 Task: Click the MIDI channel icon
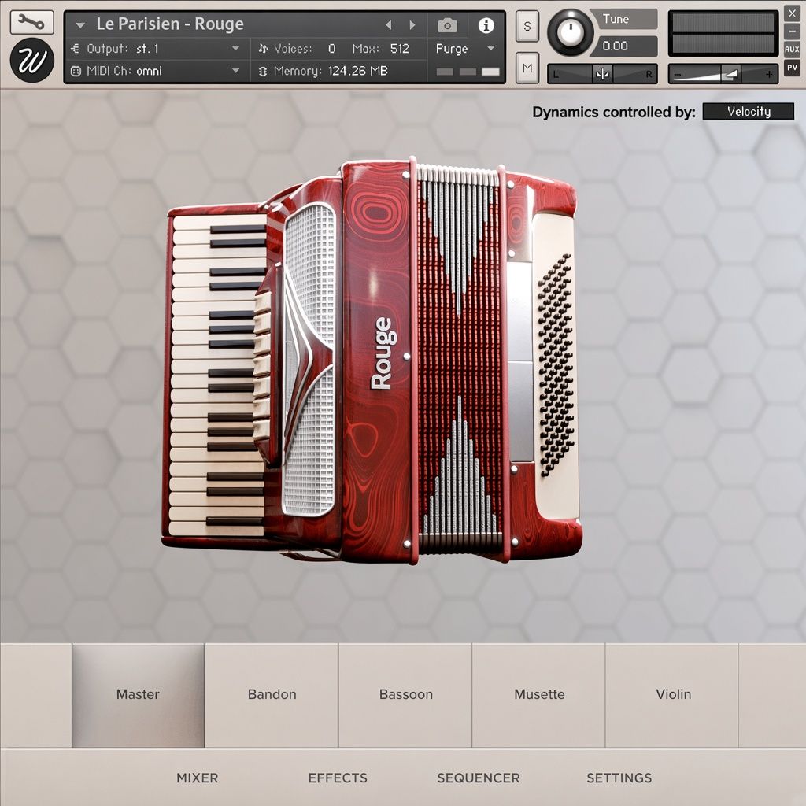click(76, 71)
